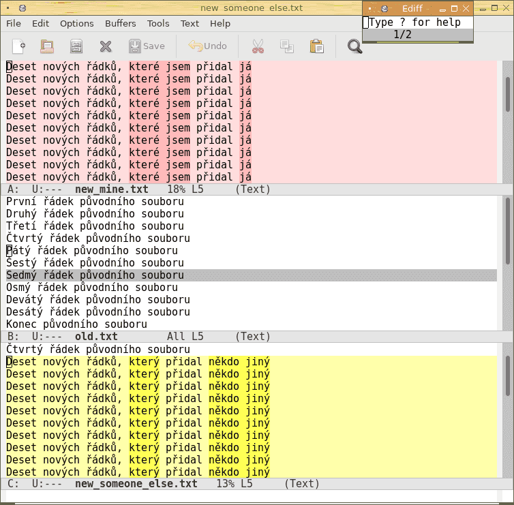
Task: Click the 18% position indicator in mode line A
Action: coord(176,189)
